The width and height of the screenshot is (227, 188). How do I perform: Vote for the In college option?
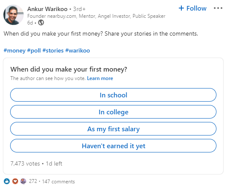[x=113, y=112]
